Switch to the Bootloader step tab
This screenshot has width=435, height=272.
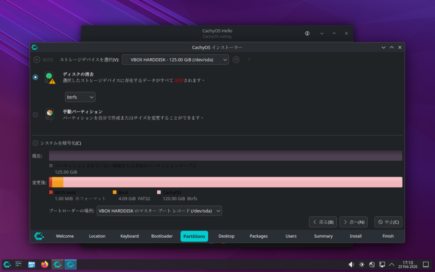(x=162, y=236)
